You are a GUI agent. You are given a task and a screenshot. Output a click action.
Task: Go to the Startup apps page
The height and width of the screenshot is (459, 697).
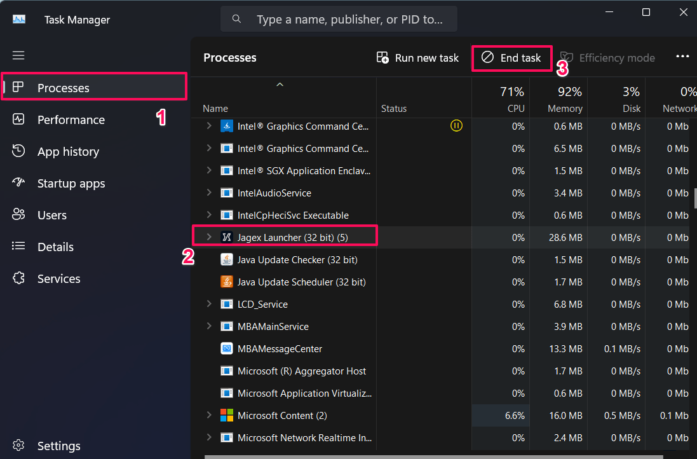point(95,183)
